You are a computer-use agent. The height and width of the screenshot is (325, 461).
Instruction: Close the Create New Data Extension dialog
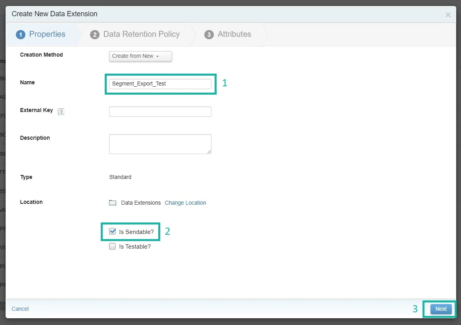point(448,15)
